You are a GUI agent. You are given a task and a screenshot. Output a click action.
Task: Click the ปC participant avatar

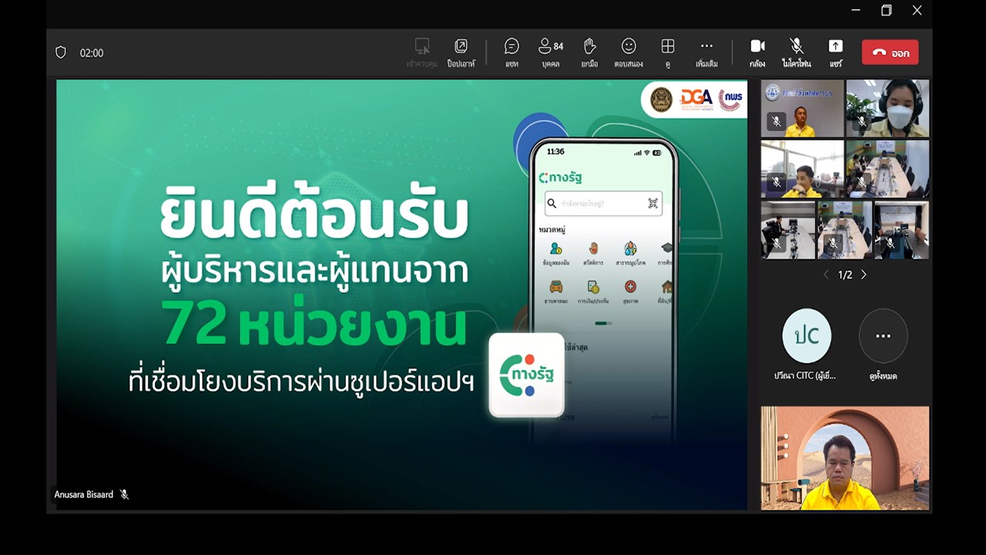pyautogui.click(x=807, y=336)
